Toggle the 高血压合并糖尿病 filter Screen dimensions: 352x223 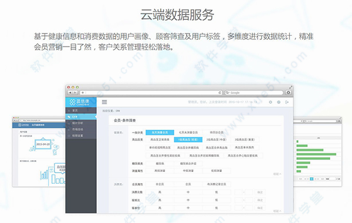(x=188, y=147)
